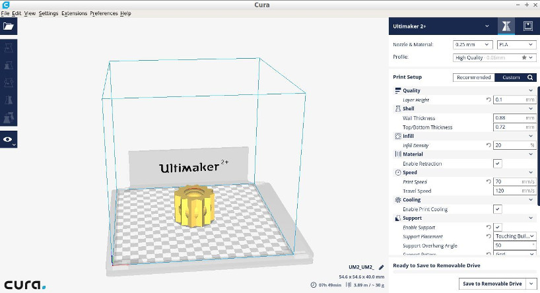Viewport: 540px width, 293px height.
Task: Switch to the Prepare stage icon
Action: click(506, 26)
